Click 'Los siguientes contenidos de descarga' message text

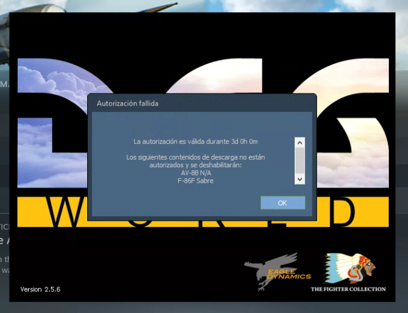pos(195,161)
